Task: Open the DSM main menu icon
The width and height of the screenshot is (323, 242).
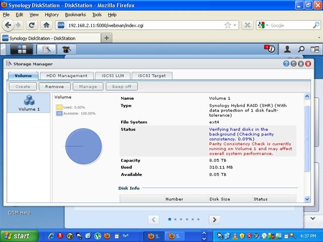Action: [22, 49]
